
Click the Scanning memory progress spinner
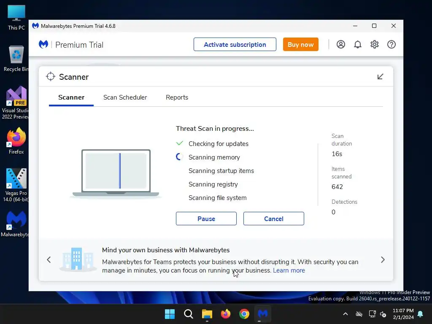[x=179, y=157]
